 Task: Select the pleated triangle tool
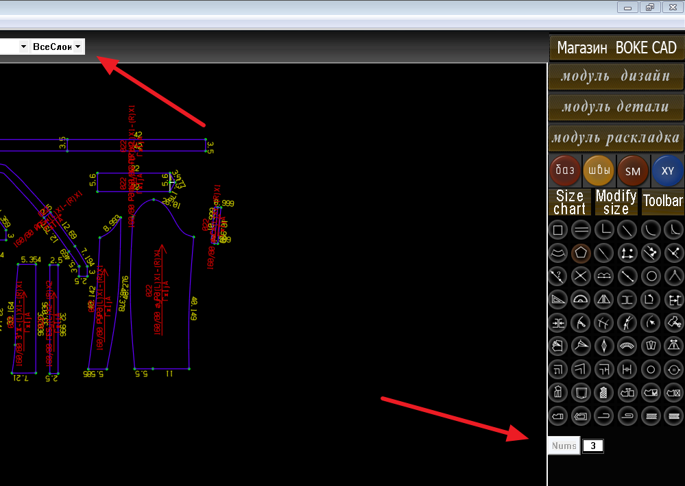click(x=605, y=300)
